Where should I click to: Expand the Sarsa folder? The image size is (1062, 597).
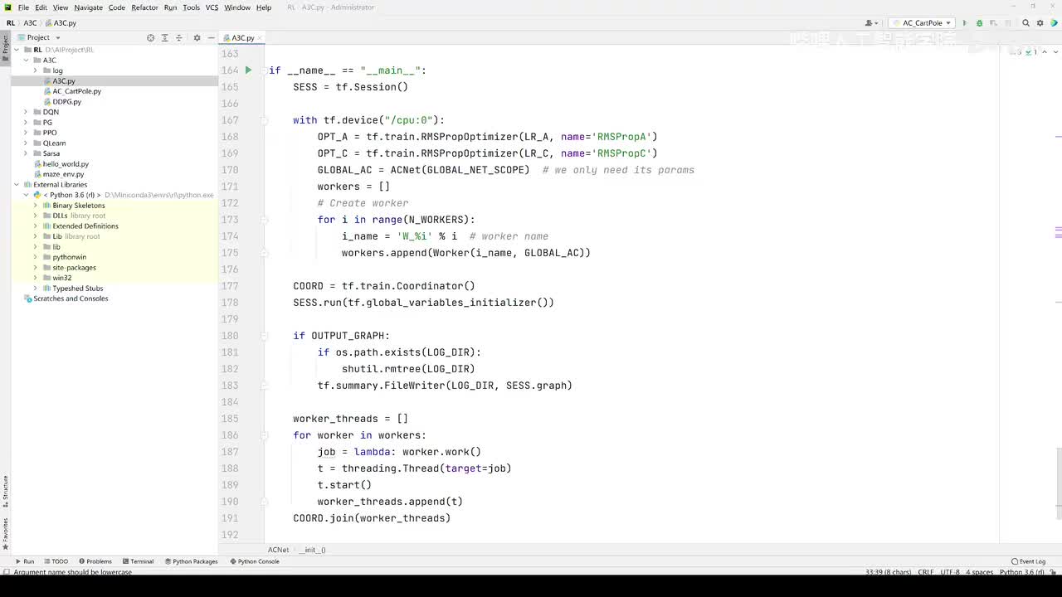[x=26, y=153]
